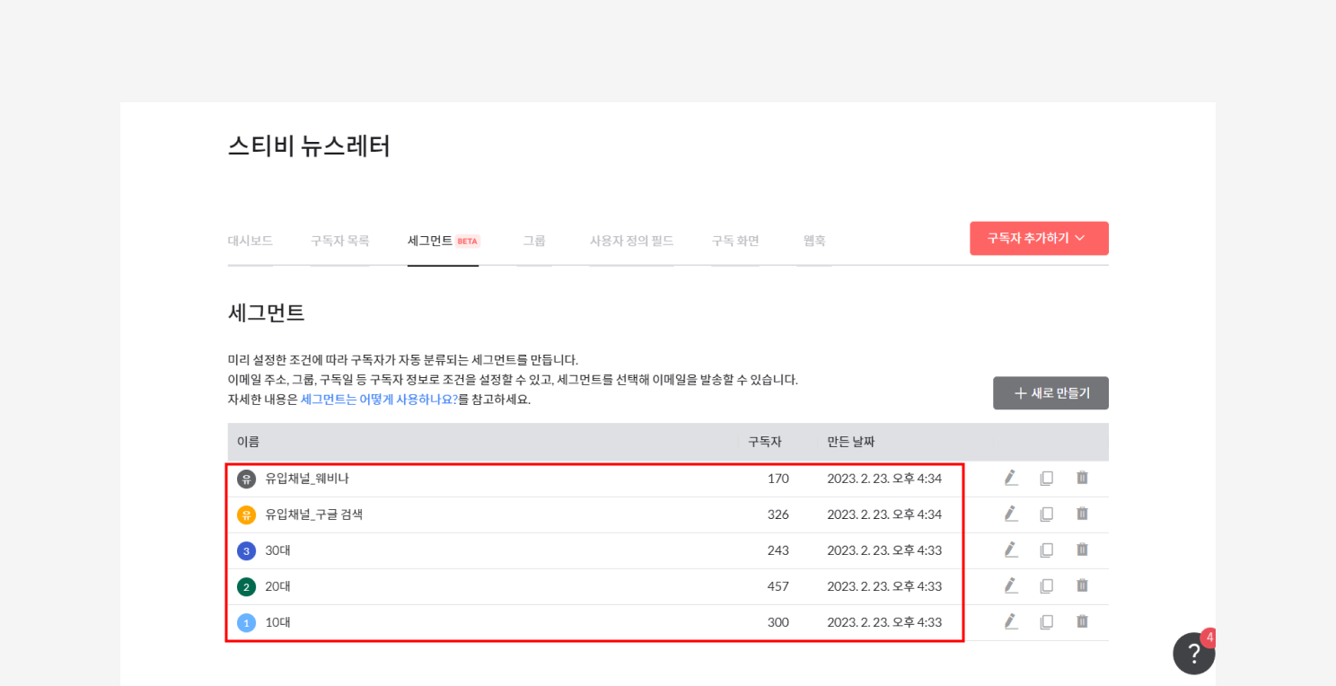This screenshot has height=686, width=1336.
Task: Select the 웹훅 tab
Action: [814, 241]
